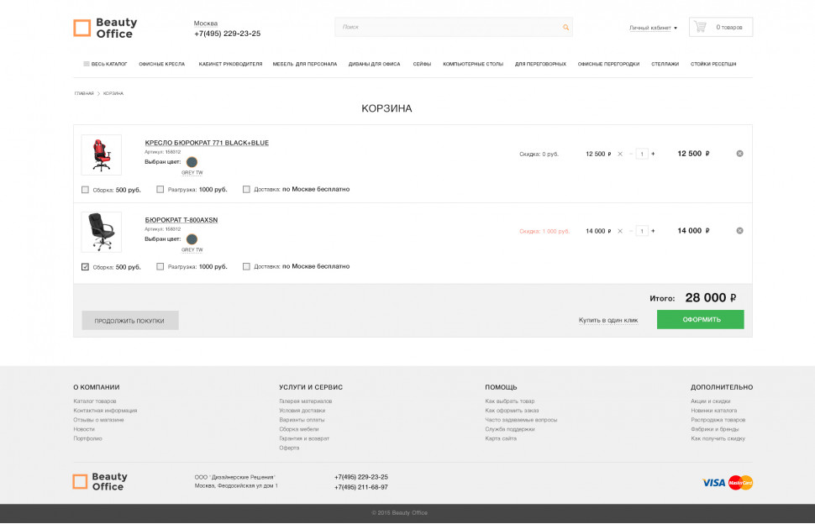Select the color swatch for Кресло Бюрократ 771

192,162
